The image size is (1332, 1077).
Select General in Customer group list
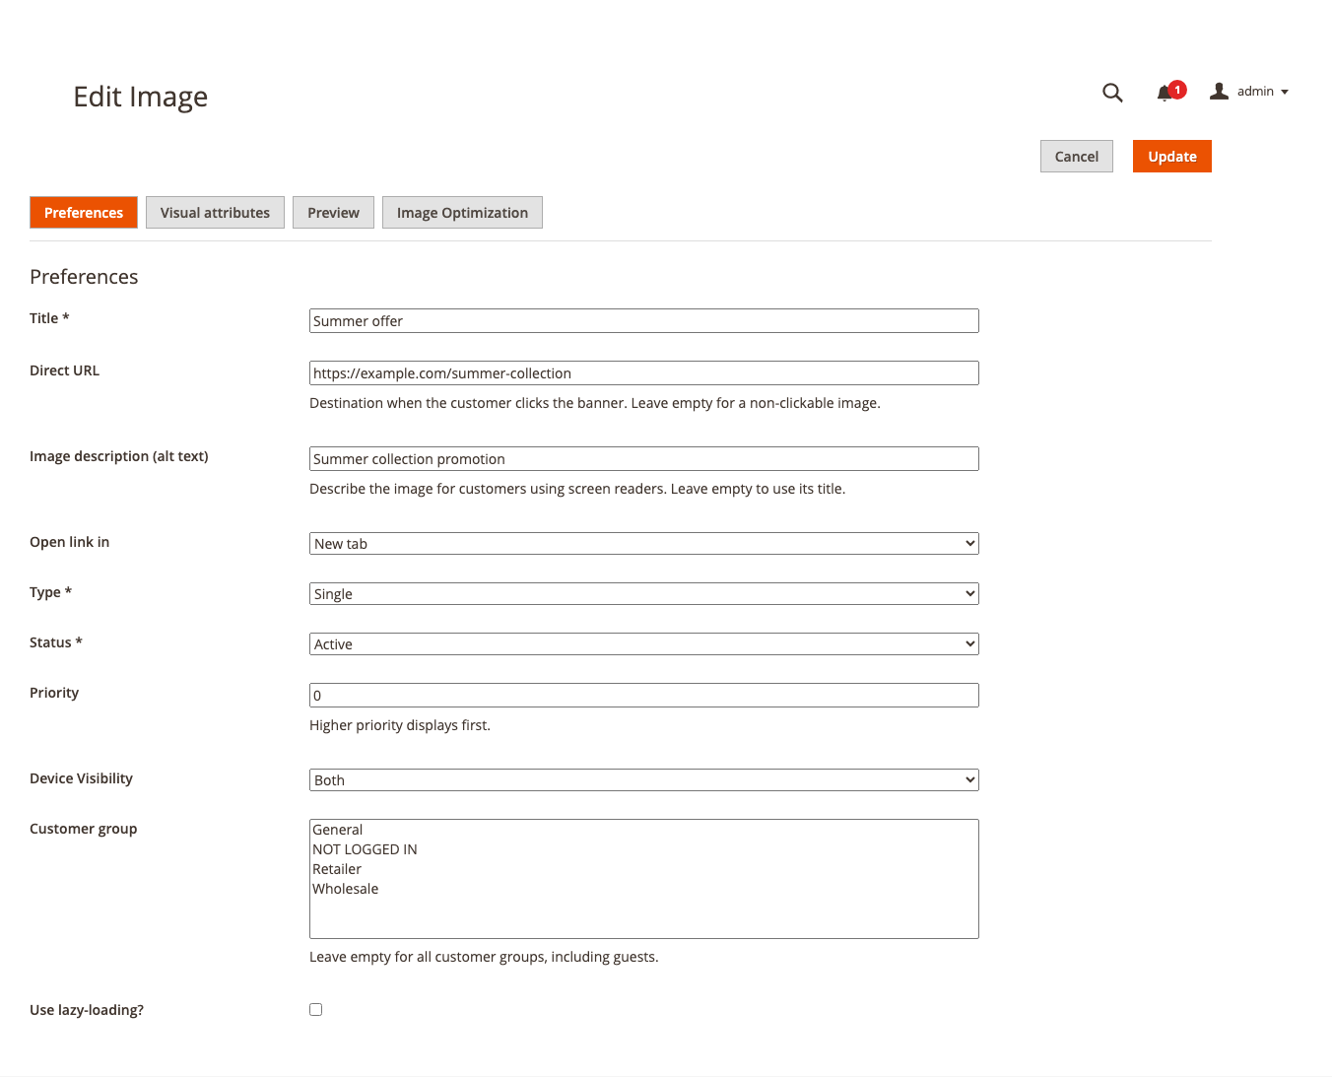click(x=644, y=830)
